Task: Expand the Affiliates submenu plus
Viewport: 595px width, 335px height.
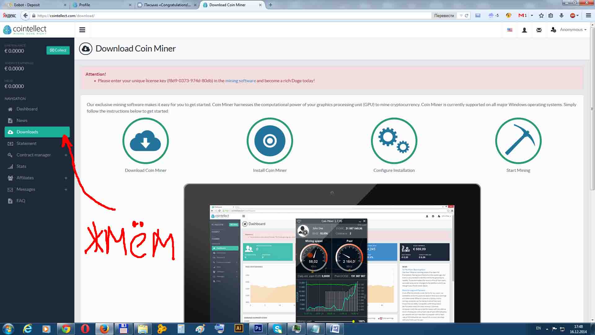Action: (x=66, y=178)
